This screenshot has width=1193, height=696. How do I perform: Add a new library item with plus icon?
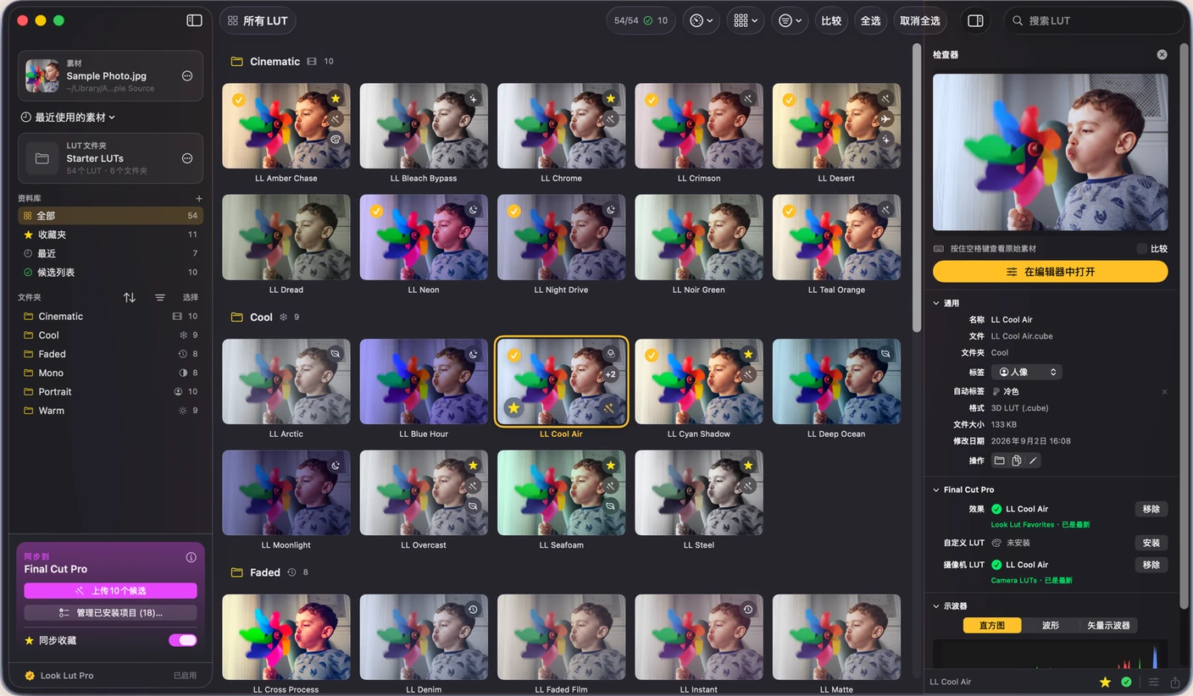click(199, 198)
